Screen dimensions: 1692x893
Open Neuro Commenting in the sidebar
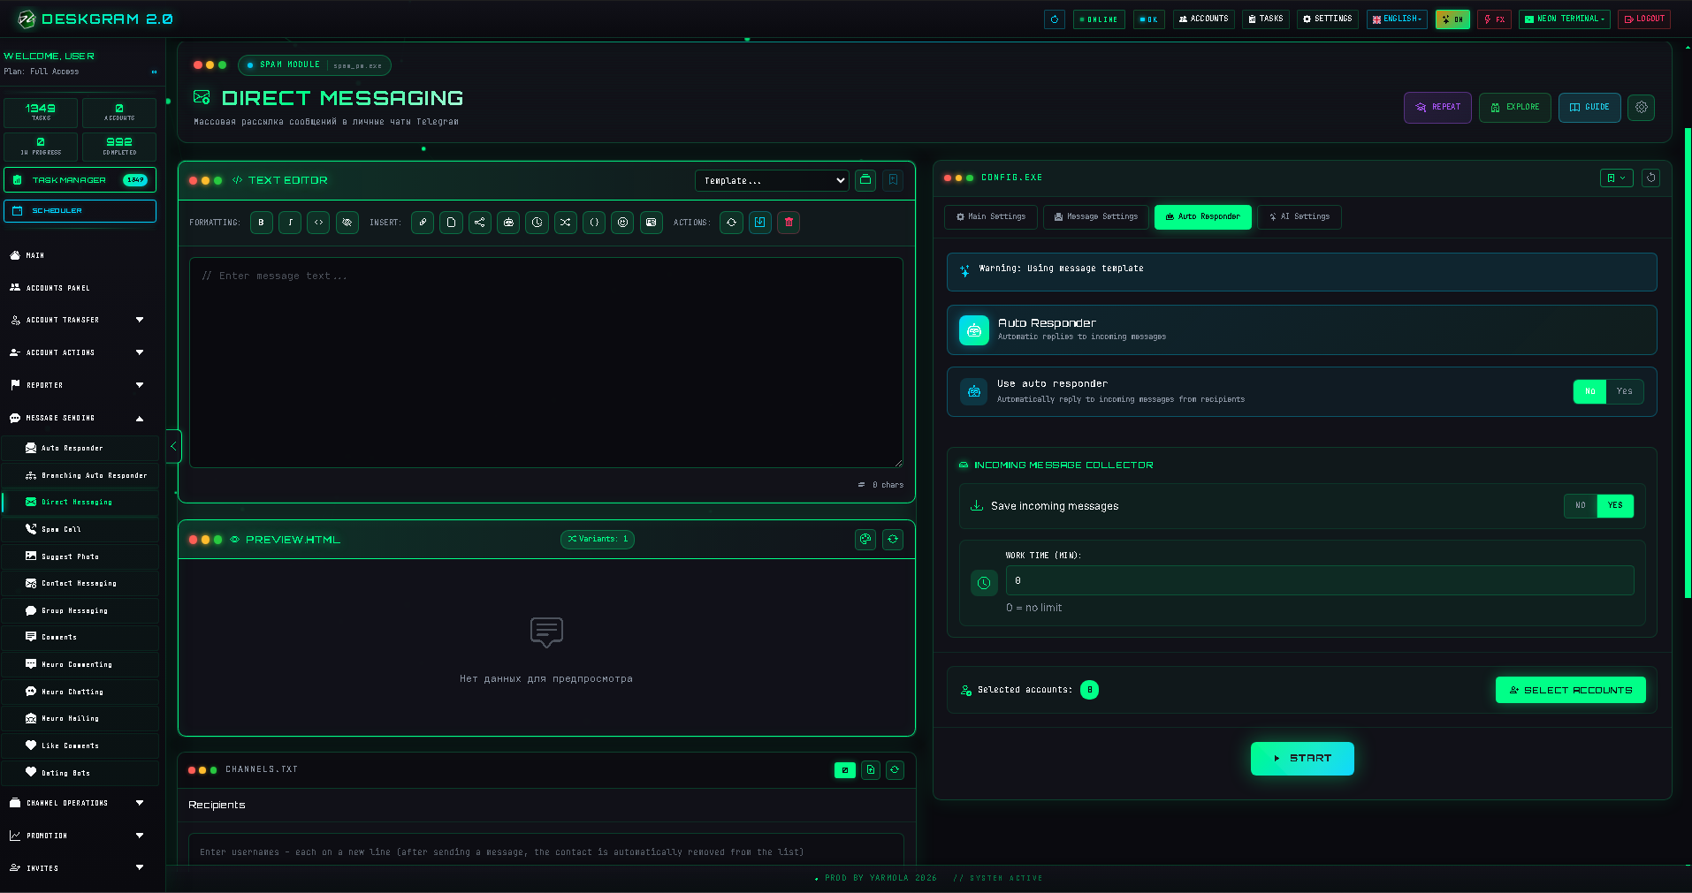(80, 664)
